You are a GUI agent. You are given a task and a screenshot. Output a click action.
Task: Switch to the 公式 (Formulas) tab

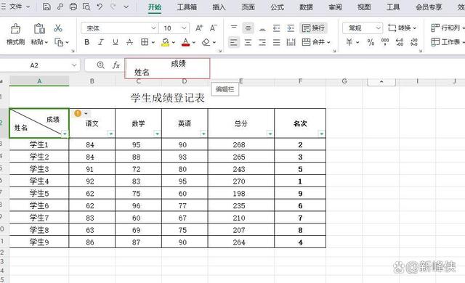click(x=277, y=7)
